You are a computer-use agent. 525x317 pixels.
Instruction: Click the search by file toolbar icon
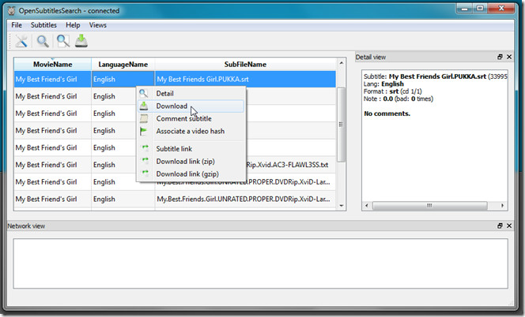(63, 41)
